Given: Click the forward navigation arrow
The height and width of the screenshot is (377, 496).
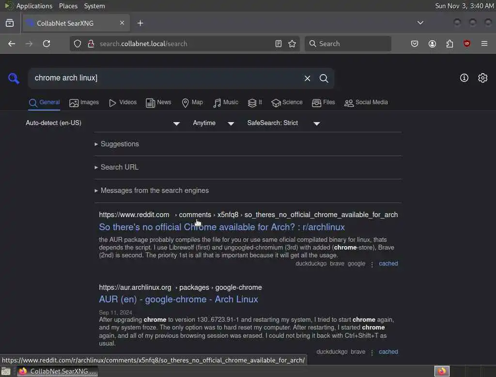Looking at the screenshot, I should pyautogui.click(x=29, y=44).
